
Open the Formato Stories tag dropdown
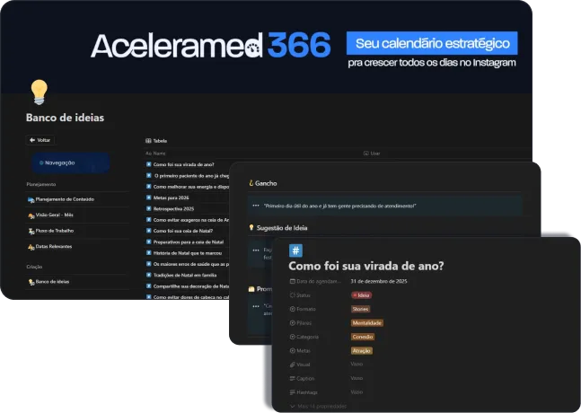point(360,309)
